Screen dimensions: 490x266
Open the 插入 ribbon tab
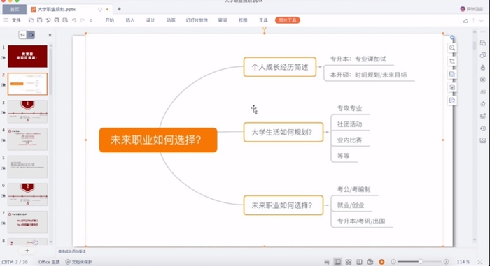click(130, 20)
